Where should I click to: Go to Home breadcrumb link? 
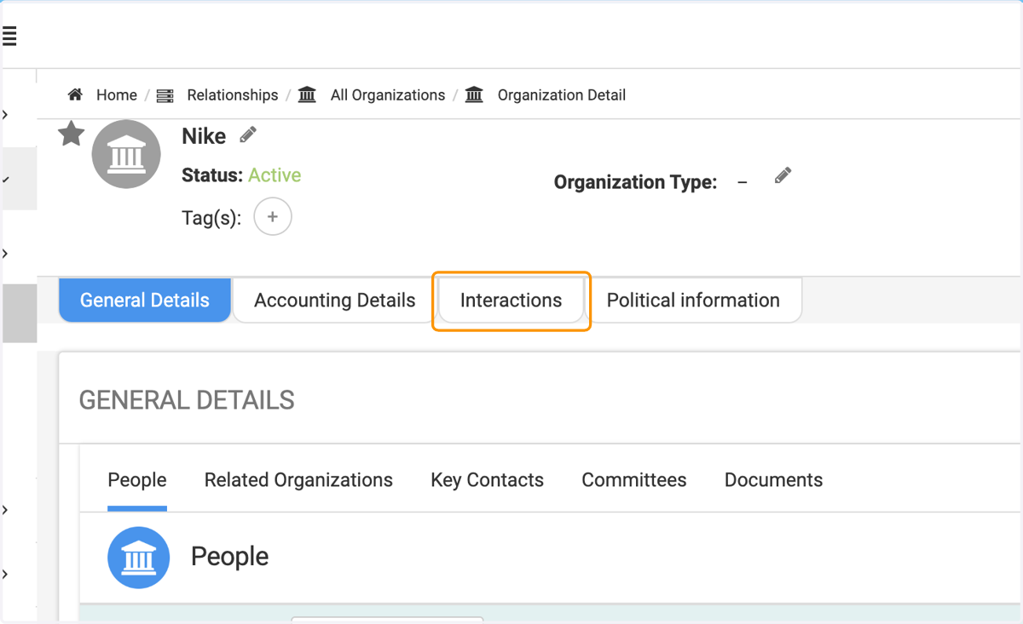(x=117, y=95)
